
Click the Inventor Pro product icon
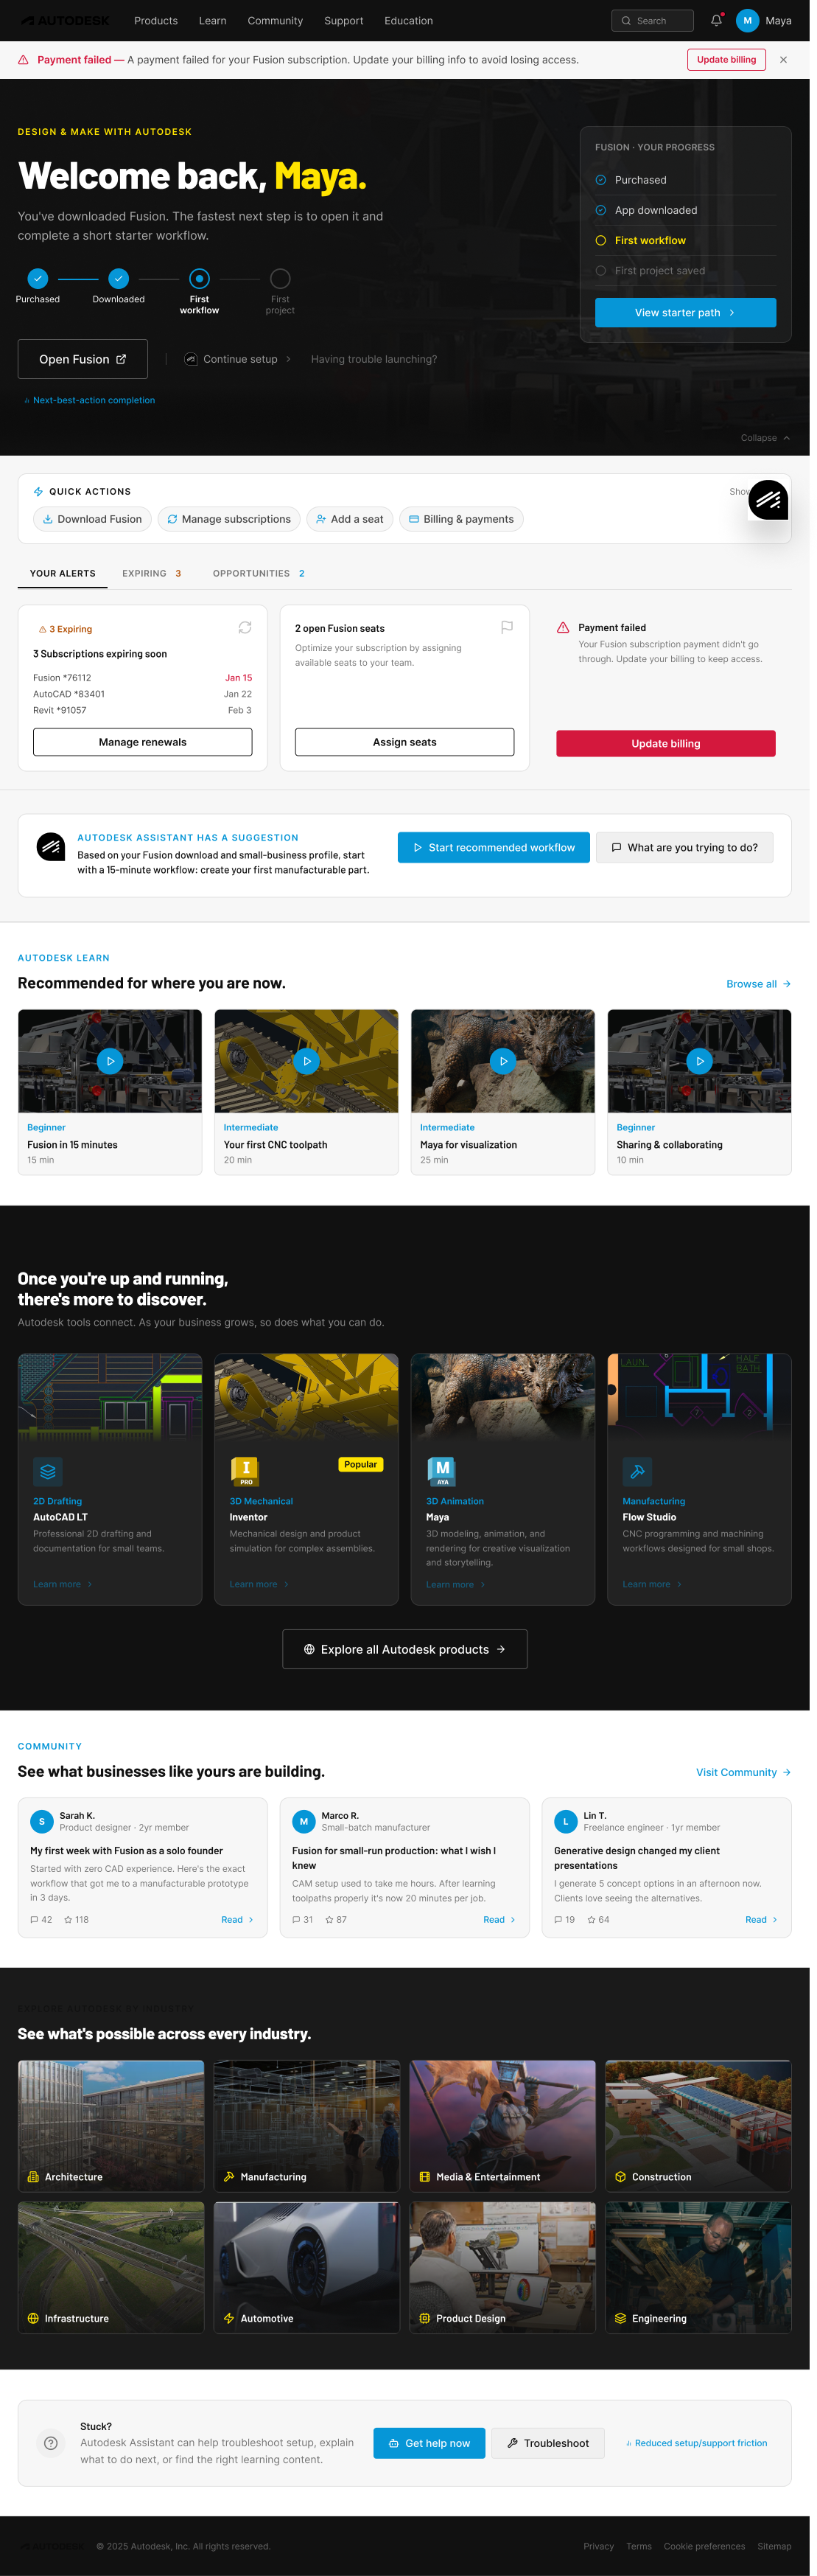click(x=245, y=1471)
